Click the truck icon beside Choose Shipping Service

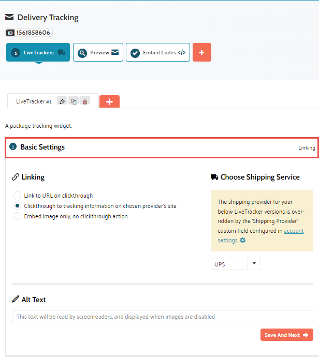pos(214,177)
